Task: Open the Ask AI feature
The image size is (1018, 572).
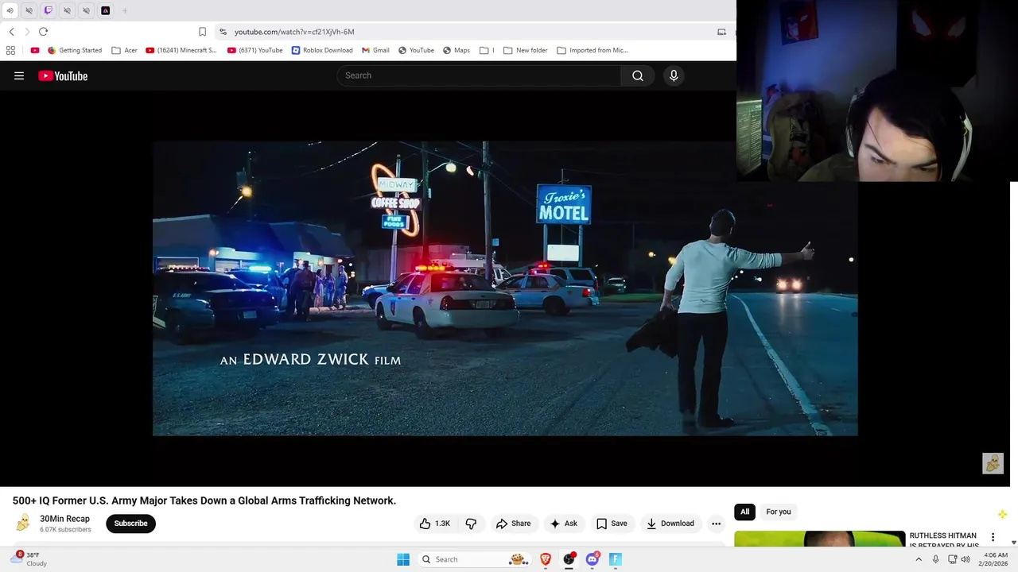Action: [563, 524]
